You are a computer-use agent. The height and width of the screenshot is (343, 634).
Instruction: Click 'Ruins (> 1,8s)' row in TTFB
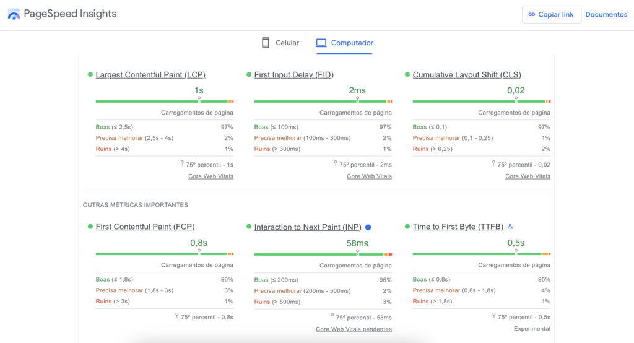pyautogui.click(x=482, y=302)
